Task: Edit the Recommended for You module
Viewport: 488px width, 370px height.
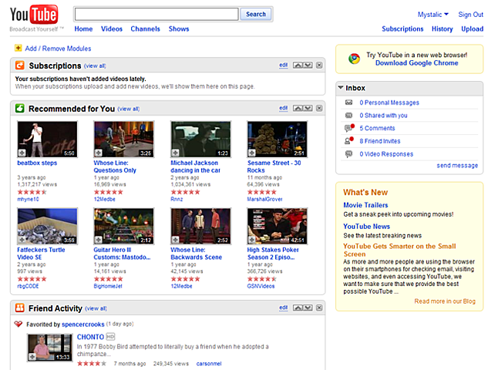Action: [283, 108]
